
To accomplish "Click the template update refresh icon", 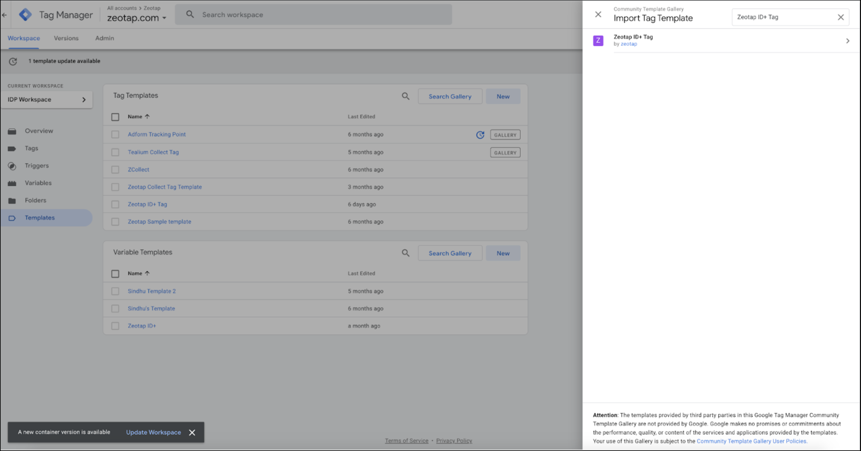I will coord(13,61).
